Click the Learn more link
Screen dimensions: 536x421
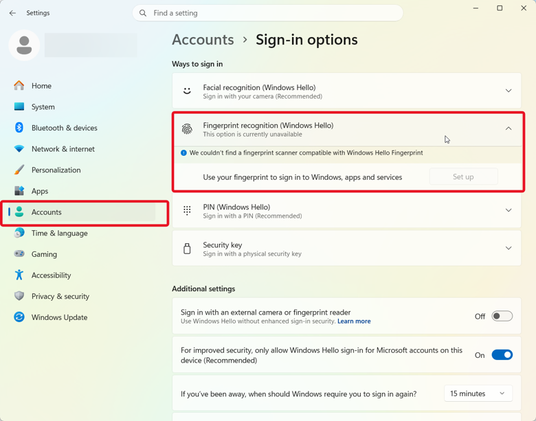tap(354, 321)
